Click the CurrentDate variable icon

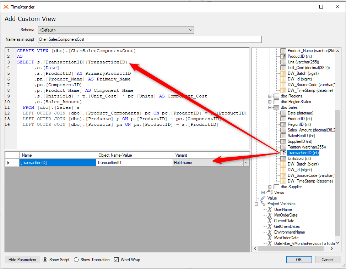tap(270, 221)
